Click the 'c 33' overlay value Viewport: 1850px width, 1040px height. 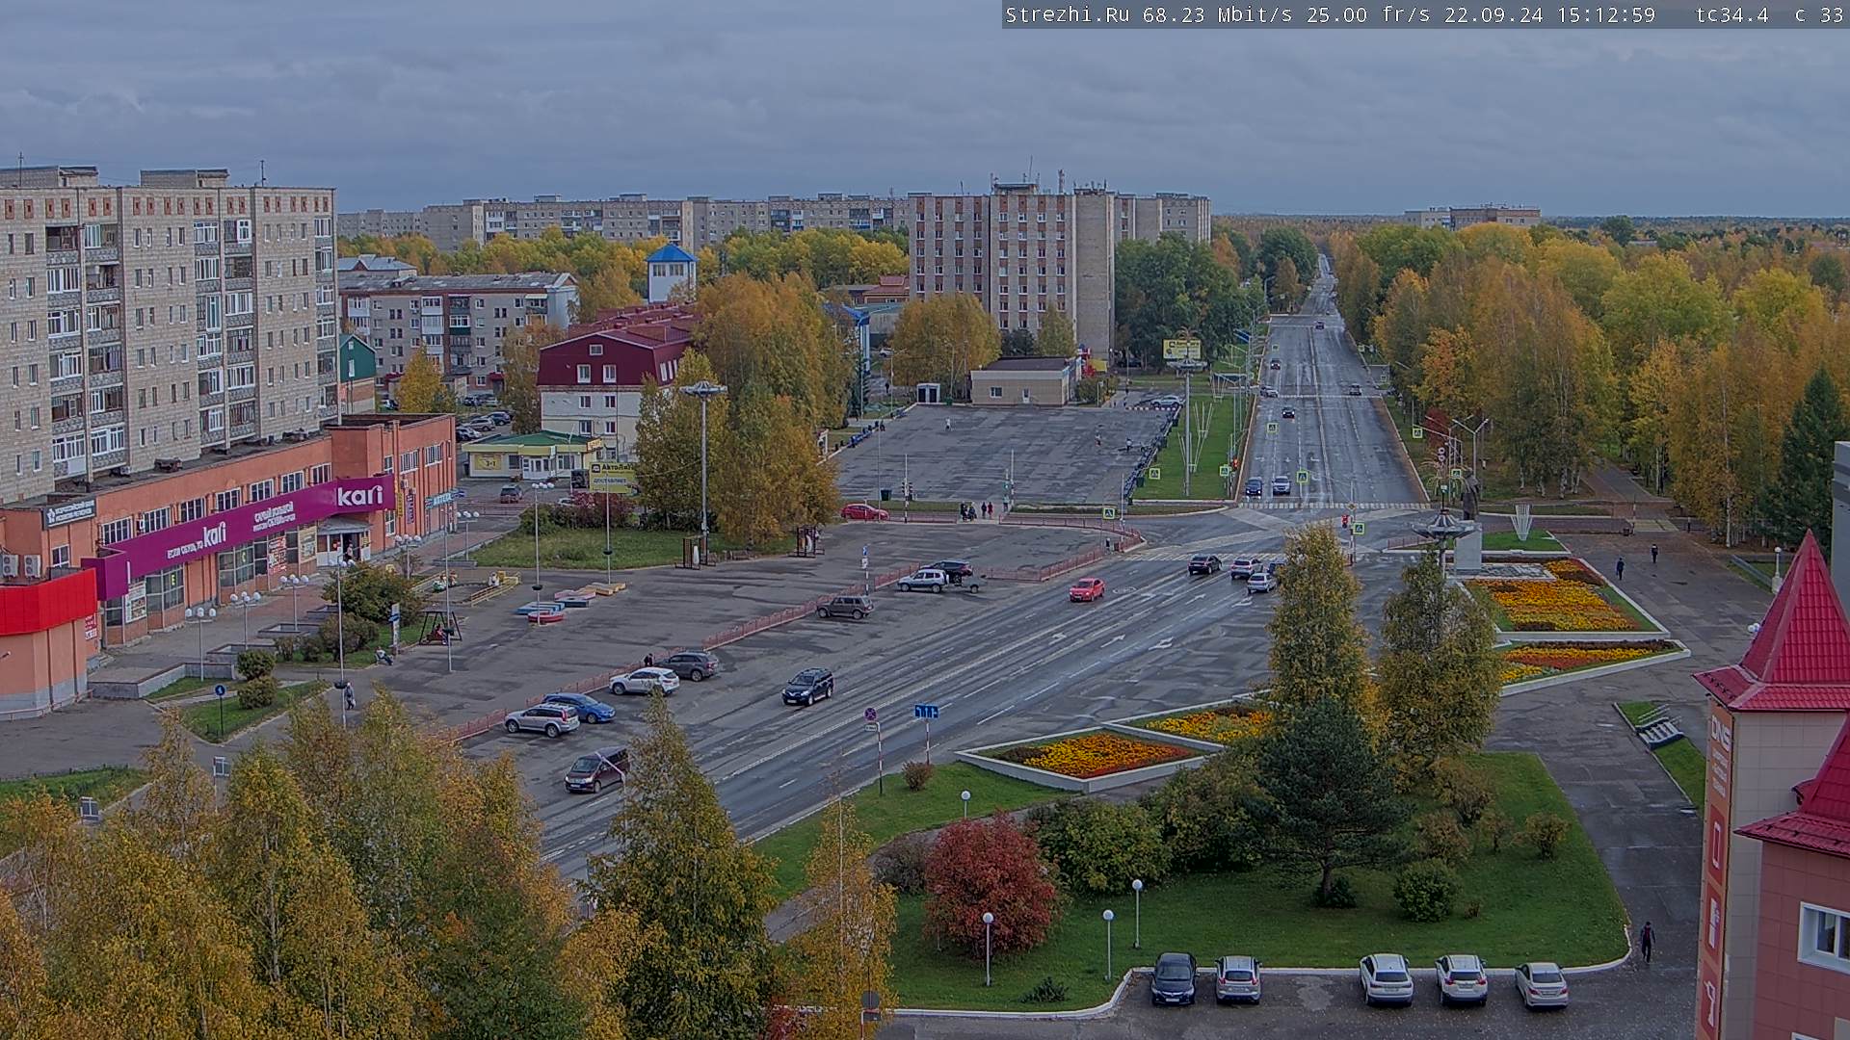[x=1818, y=14]
